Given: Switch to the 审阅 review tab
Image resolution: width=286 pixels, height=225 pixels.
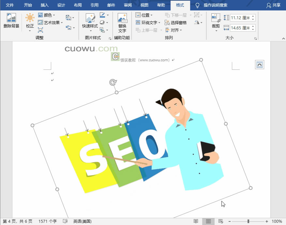Looking at the screenshot, I should click(x=128, y=5).
